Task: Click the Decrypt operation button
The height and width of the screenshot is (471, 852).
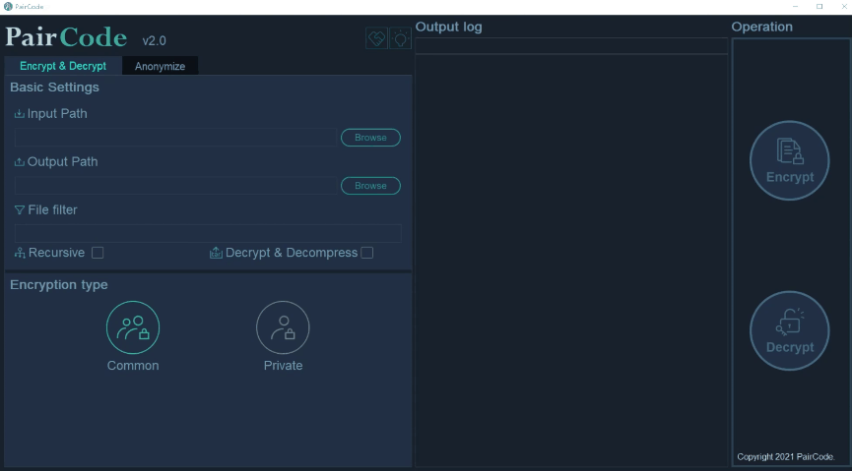Action: tap(790, 331)
